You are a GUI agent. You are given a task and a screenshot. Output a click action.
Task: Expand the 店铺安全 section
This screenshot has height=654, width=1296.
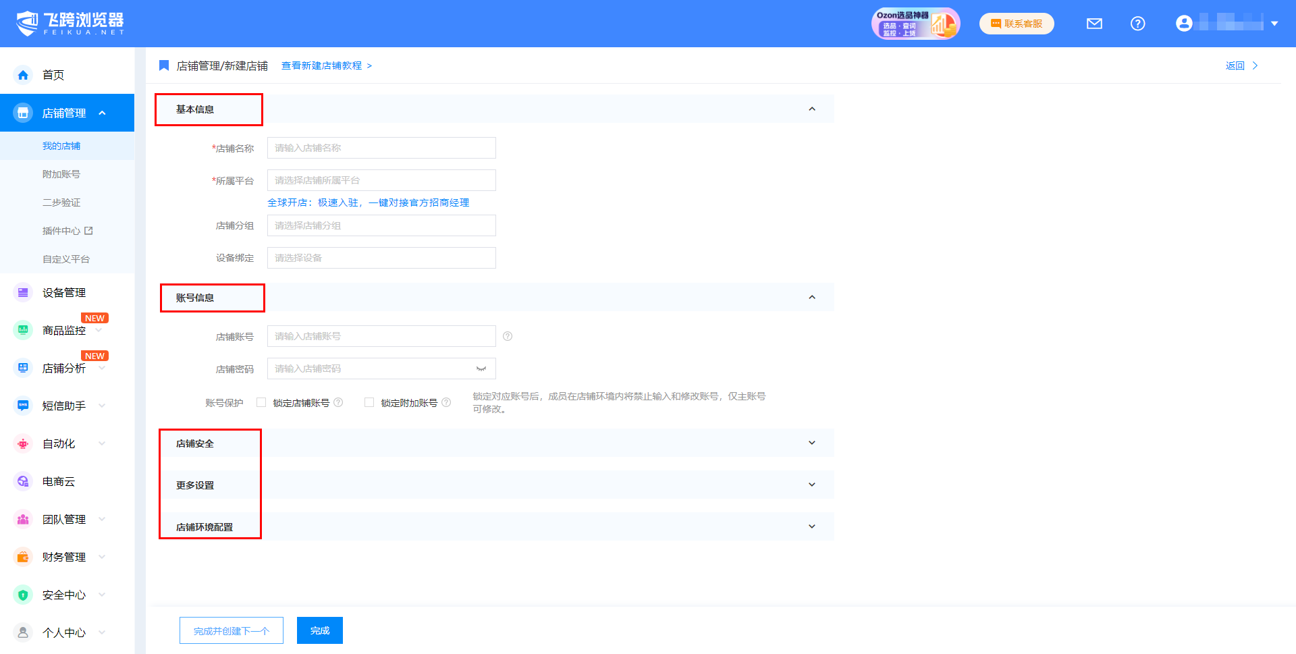[x=811, y=443]
